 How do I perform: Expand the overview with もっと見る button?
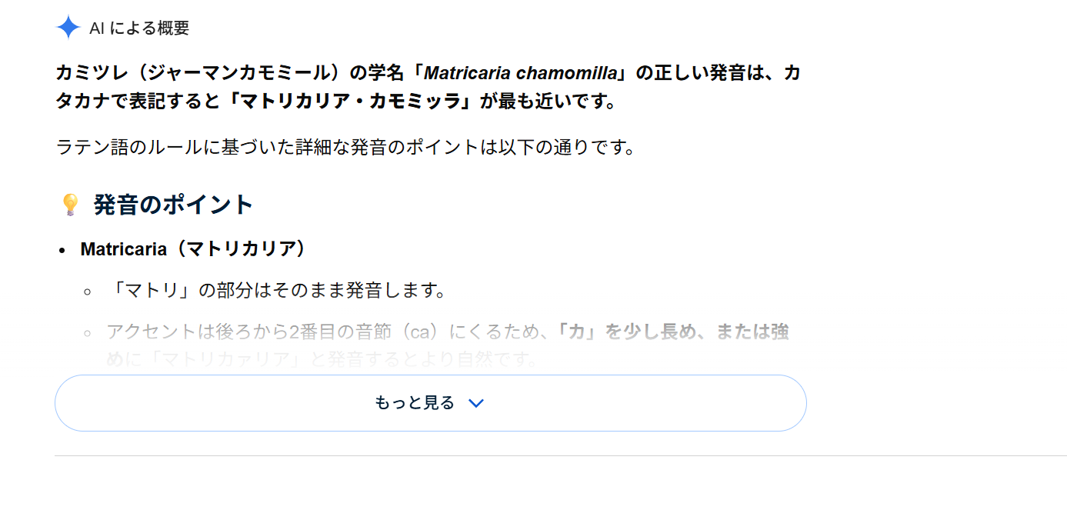coord(431,403)
